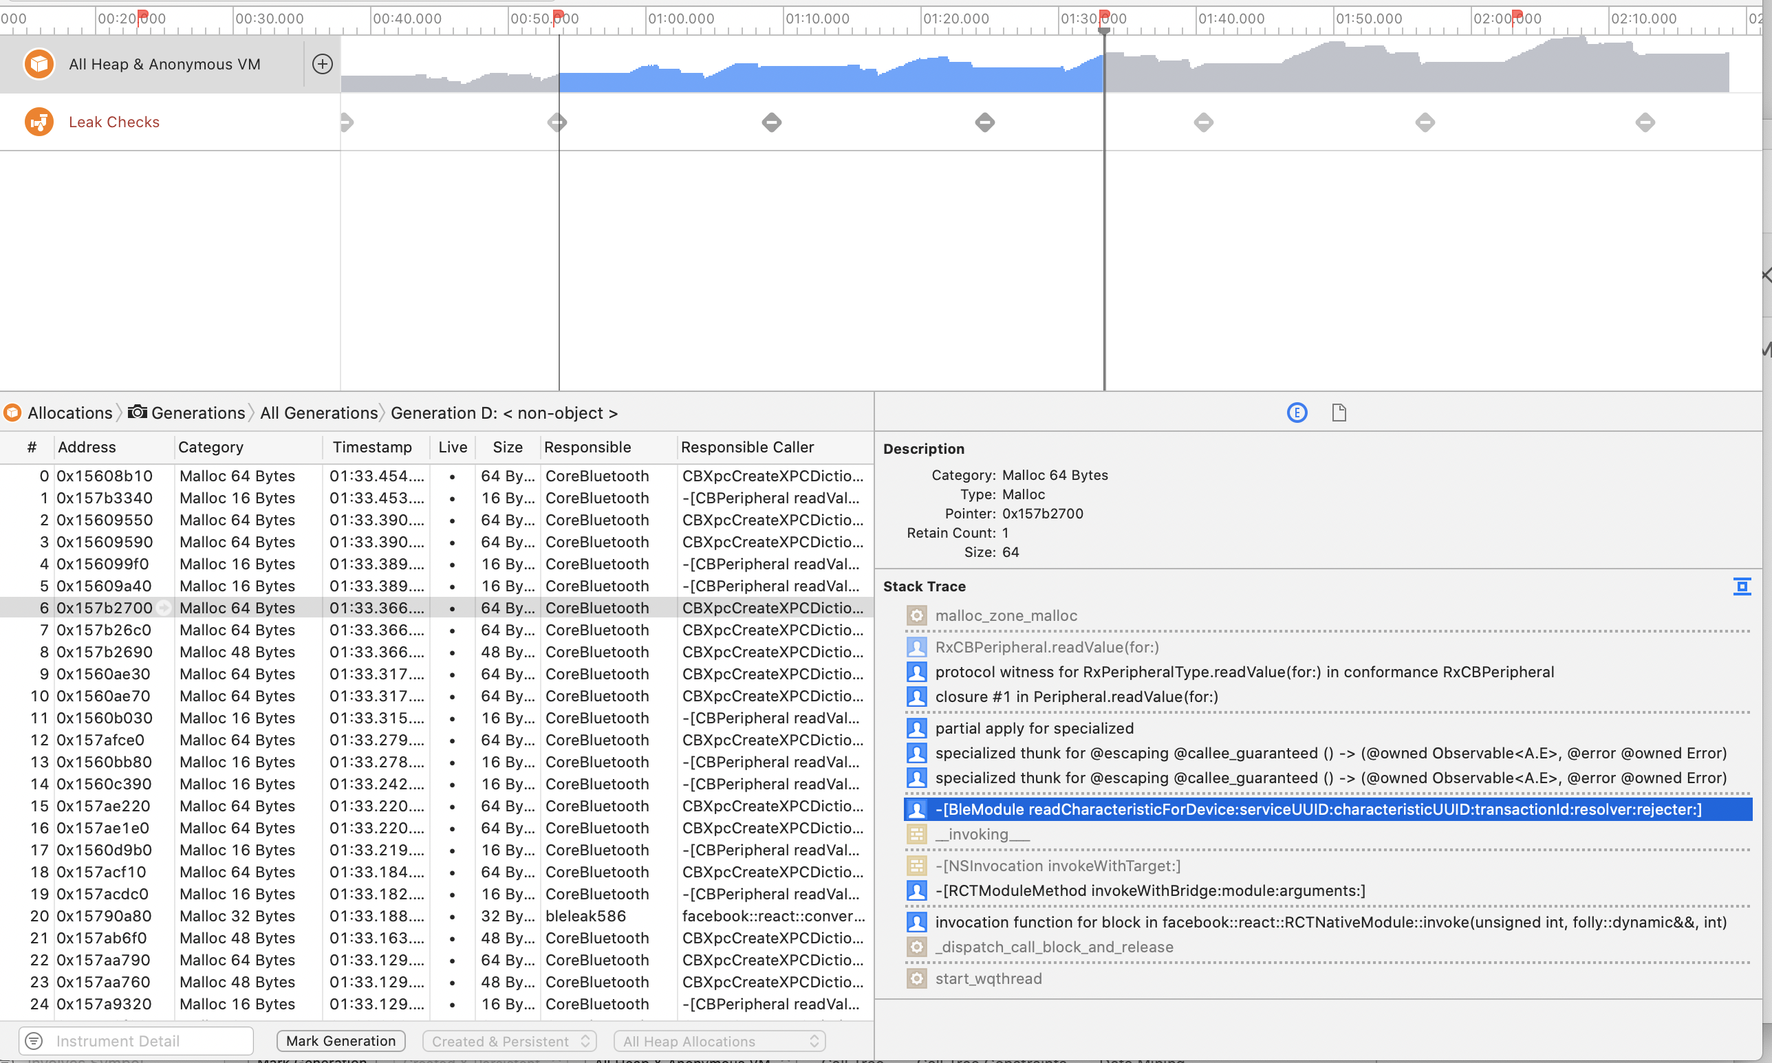The width and height of the screenshot is (1772, 1063).
Task: Select the Leak Checks instrument icon
Action: click(39, 122)
